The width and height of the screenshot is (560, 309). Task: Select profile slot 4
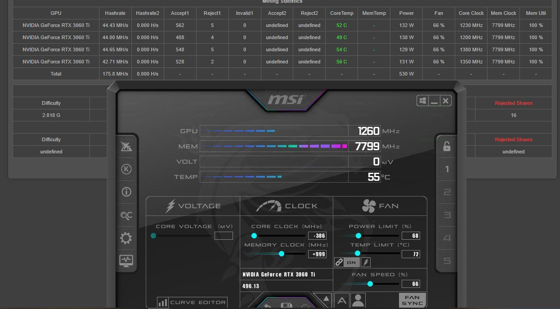coord(447,237)
